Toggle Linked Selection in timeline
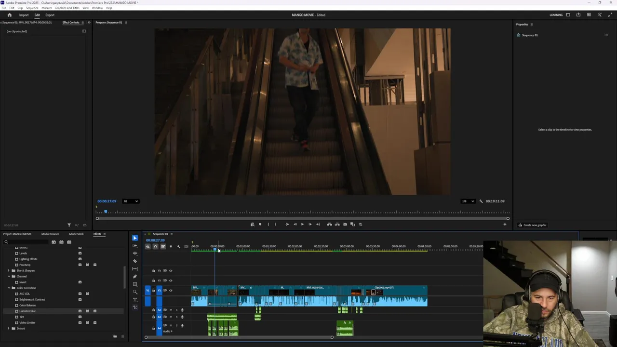Screen dimensions: 617x347 163,246
